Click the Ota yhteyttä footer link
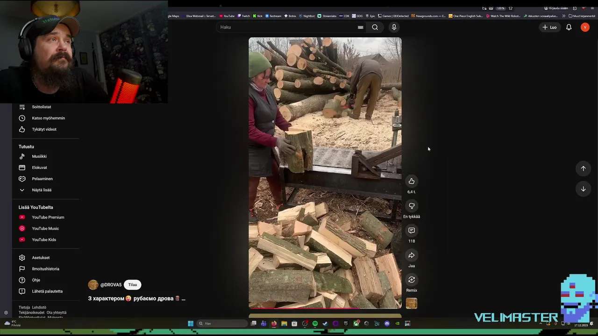 click(57, 313)
